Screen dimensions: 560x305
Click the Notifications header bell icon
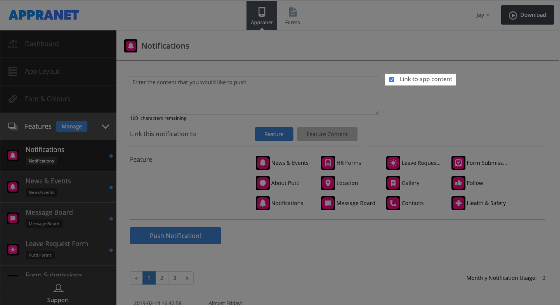pyautogui.click(x=131, y=46)
